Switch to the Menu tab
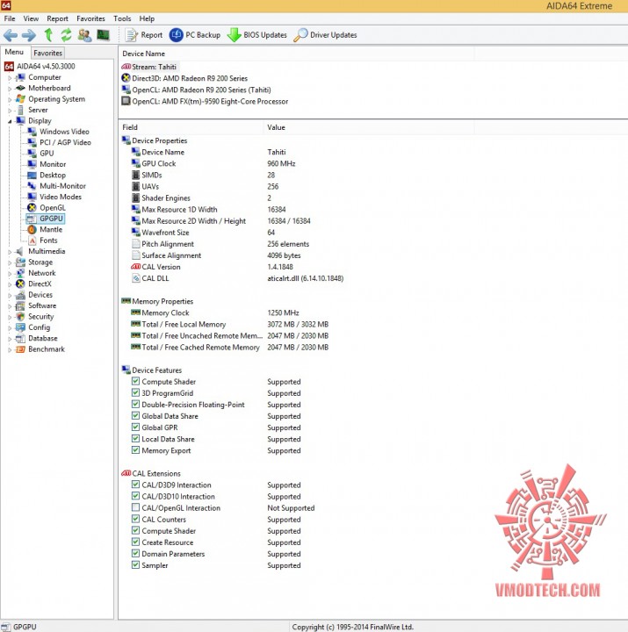The image size is (628, 632). [14, 52]
